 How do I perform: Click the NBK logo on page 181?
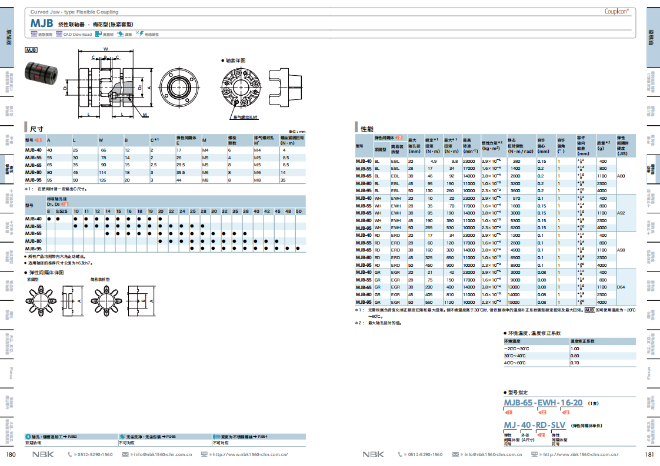tap(374, 455)
